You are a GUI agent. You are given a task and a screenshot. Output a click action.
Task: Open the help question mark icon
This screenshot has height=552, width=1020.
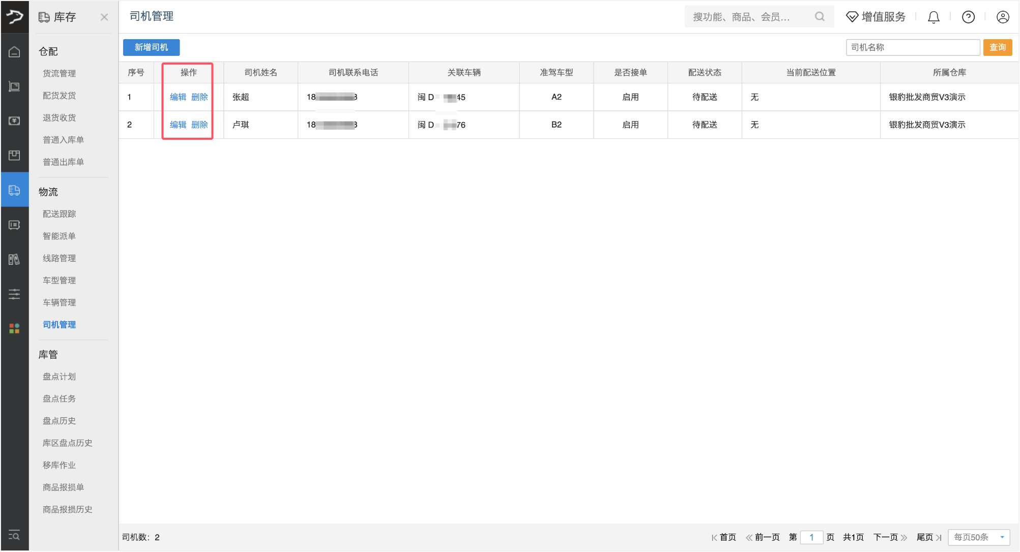click(968, 17)
